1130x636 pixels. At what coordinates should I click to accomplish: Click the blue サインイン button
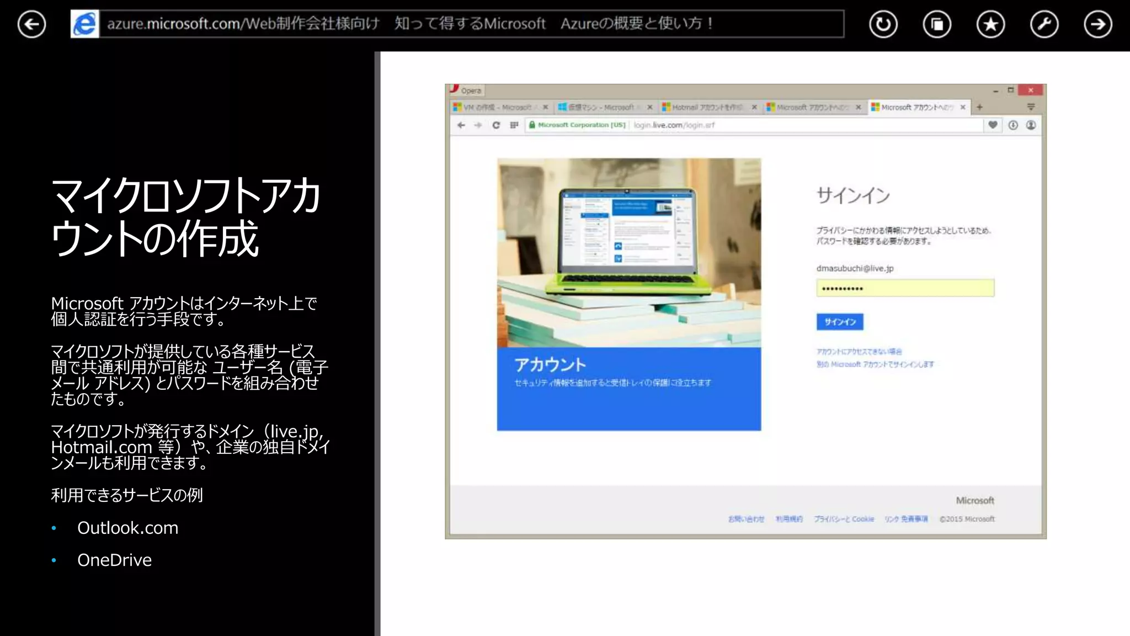click(840, 322)
